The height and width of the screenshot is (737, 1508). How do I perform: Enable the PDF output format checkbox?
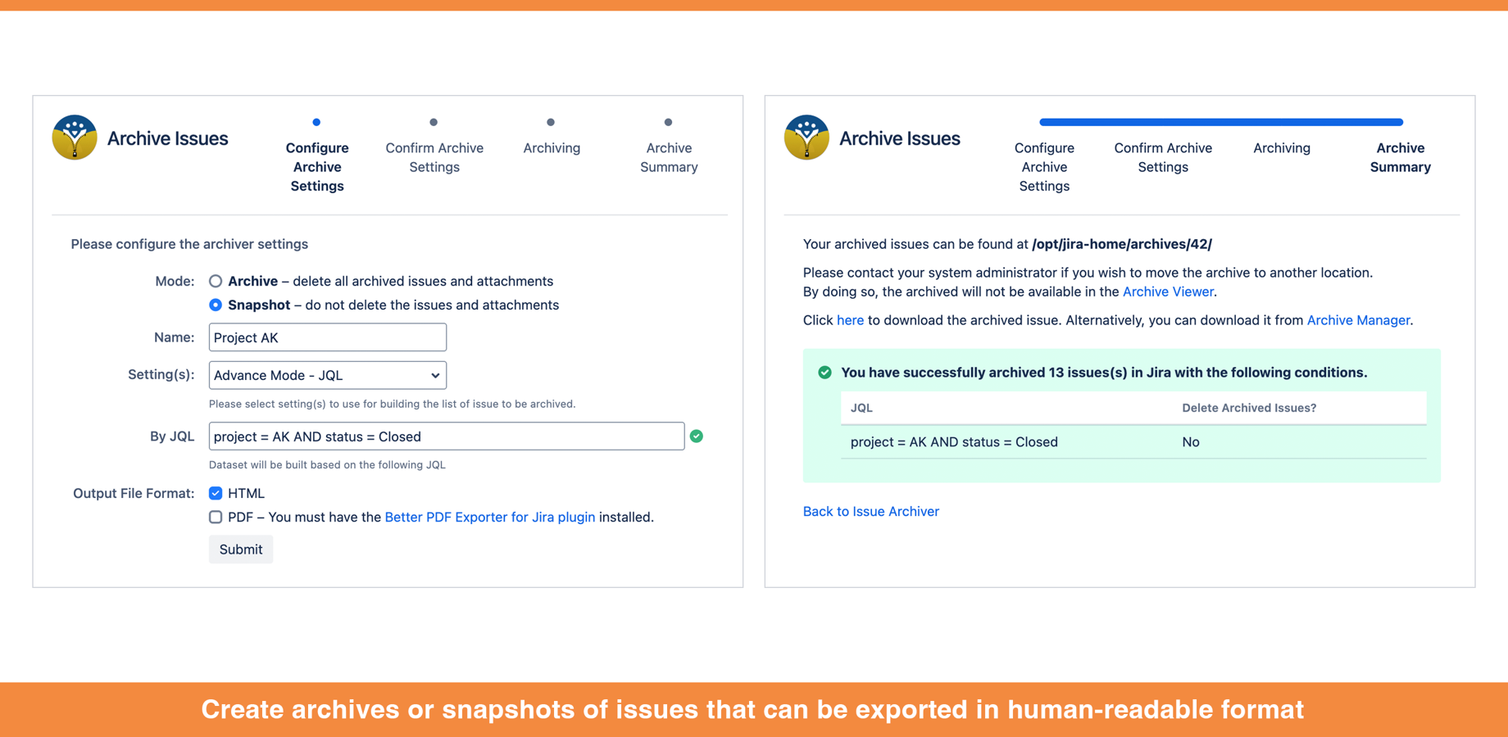click(x=216, y=517)
